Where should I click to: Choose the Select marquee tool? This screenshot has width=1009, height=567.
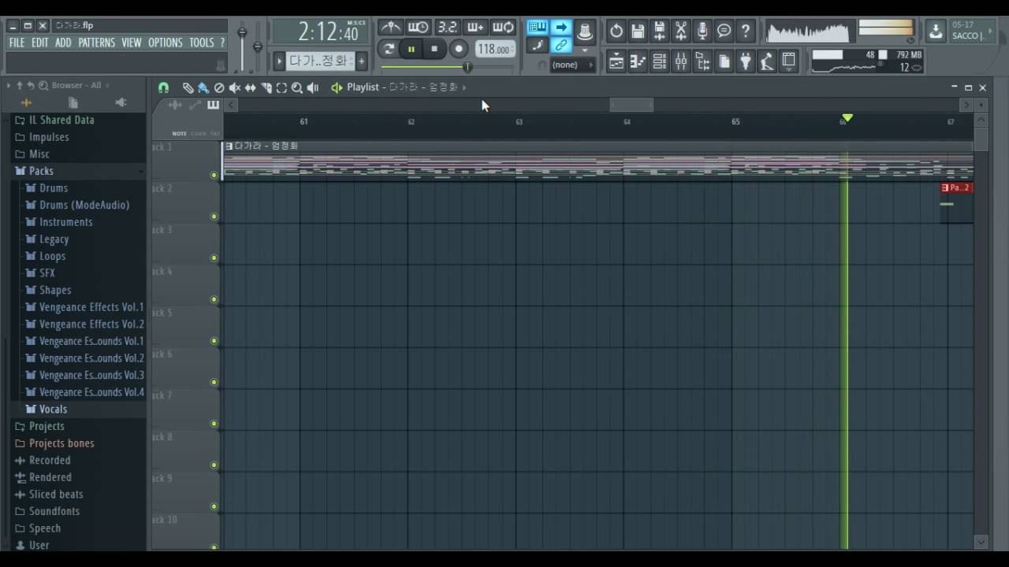point(281,87)
